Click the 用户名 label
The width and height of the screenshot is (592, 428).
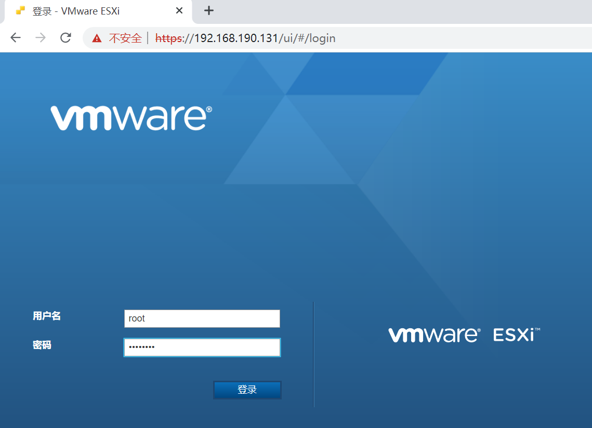(47, 316)
